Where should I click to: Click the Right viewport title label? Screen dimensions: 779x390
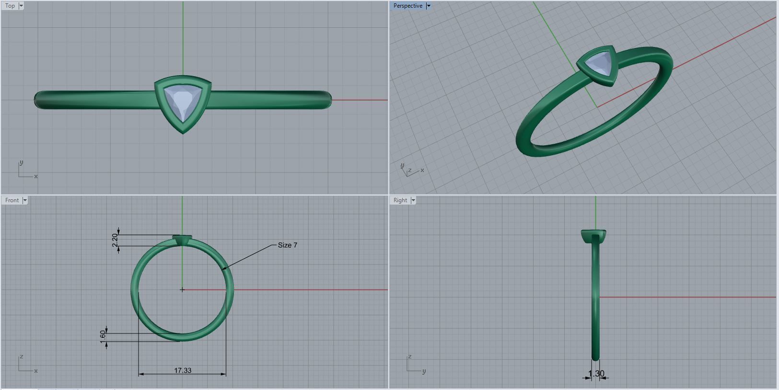(400, 200)
